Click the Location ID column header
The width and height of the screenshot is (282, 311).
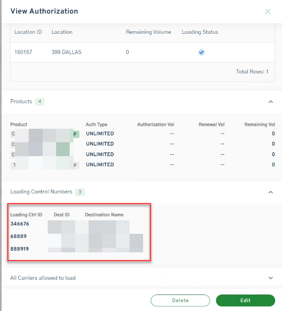click(28, 32)
